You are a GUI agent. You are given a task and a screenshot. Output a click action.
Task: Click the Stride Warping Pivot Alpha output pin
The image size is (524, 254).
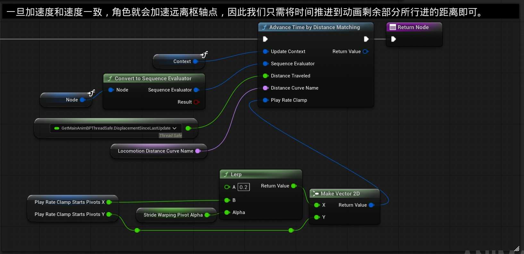point(207,215)
